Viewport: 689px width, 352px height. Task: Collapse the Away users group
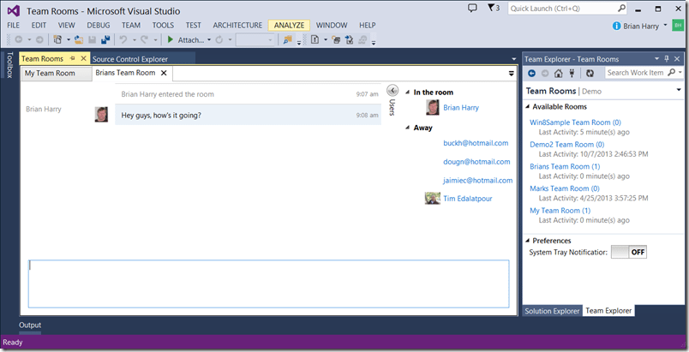pos(408,126)
